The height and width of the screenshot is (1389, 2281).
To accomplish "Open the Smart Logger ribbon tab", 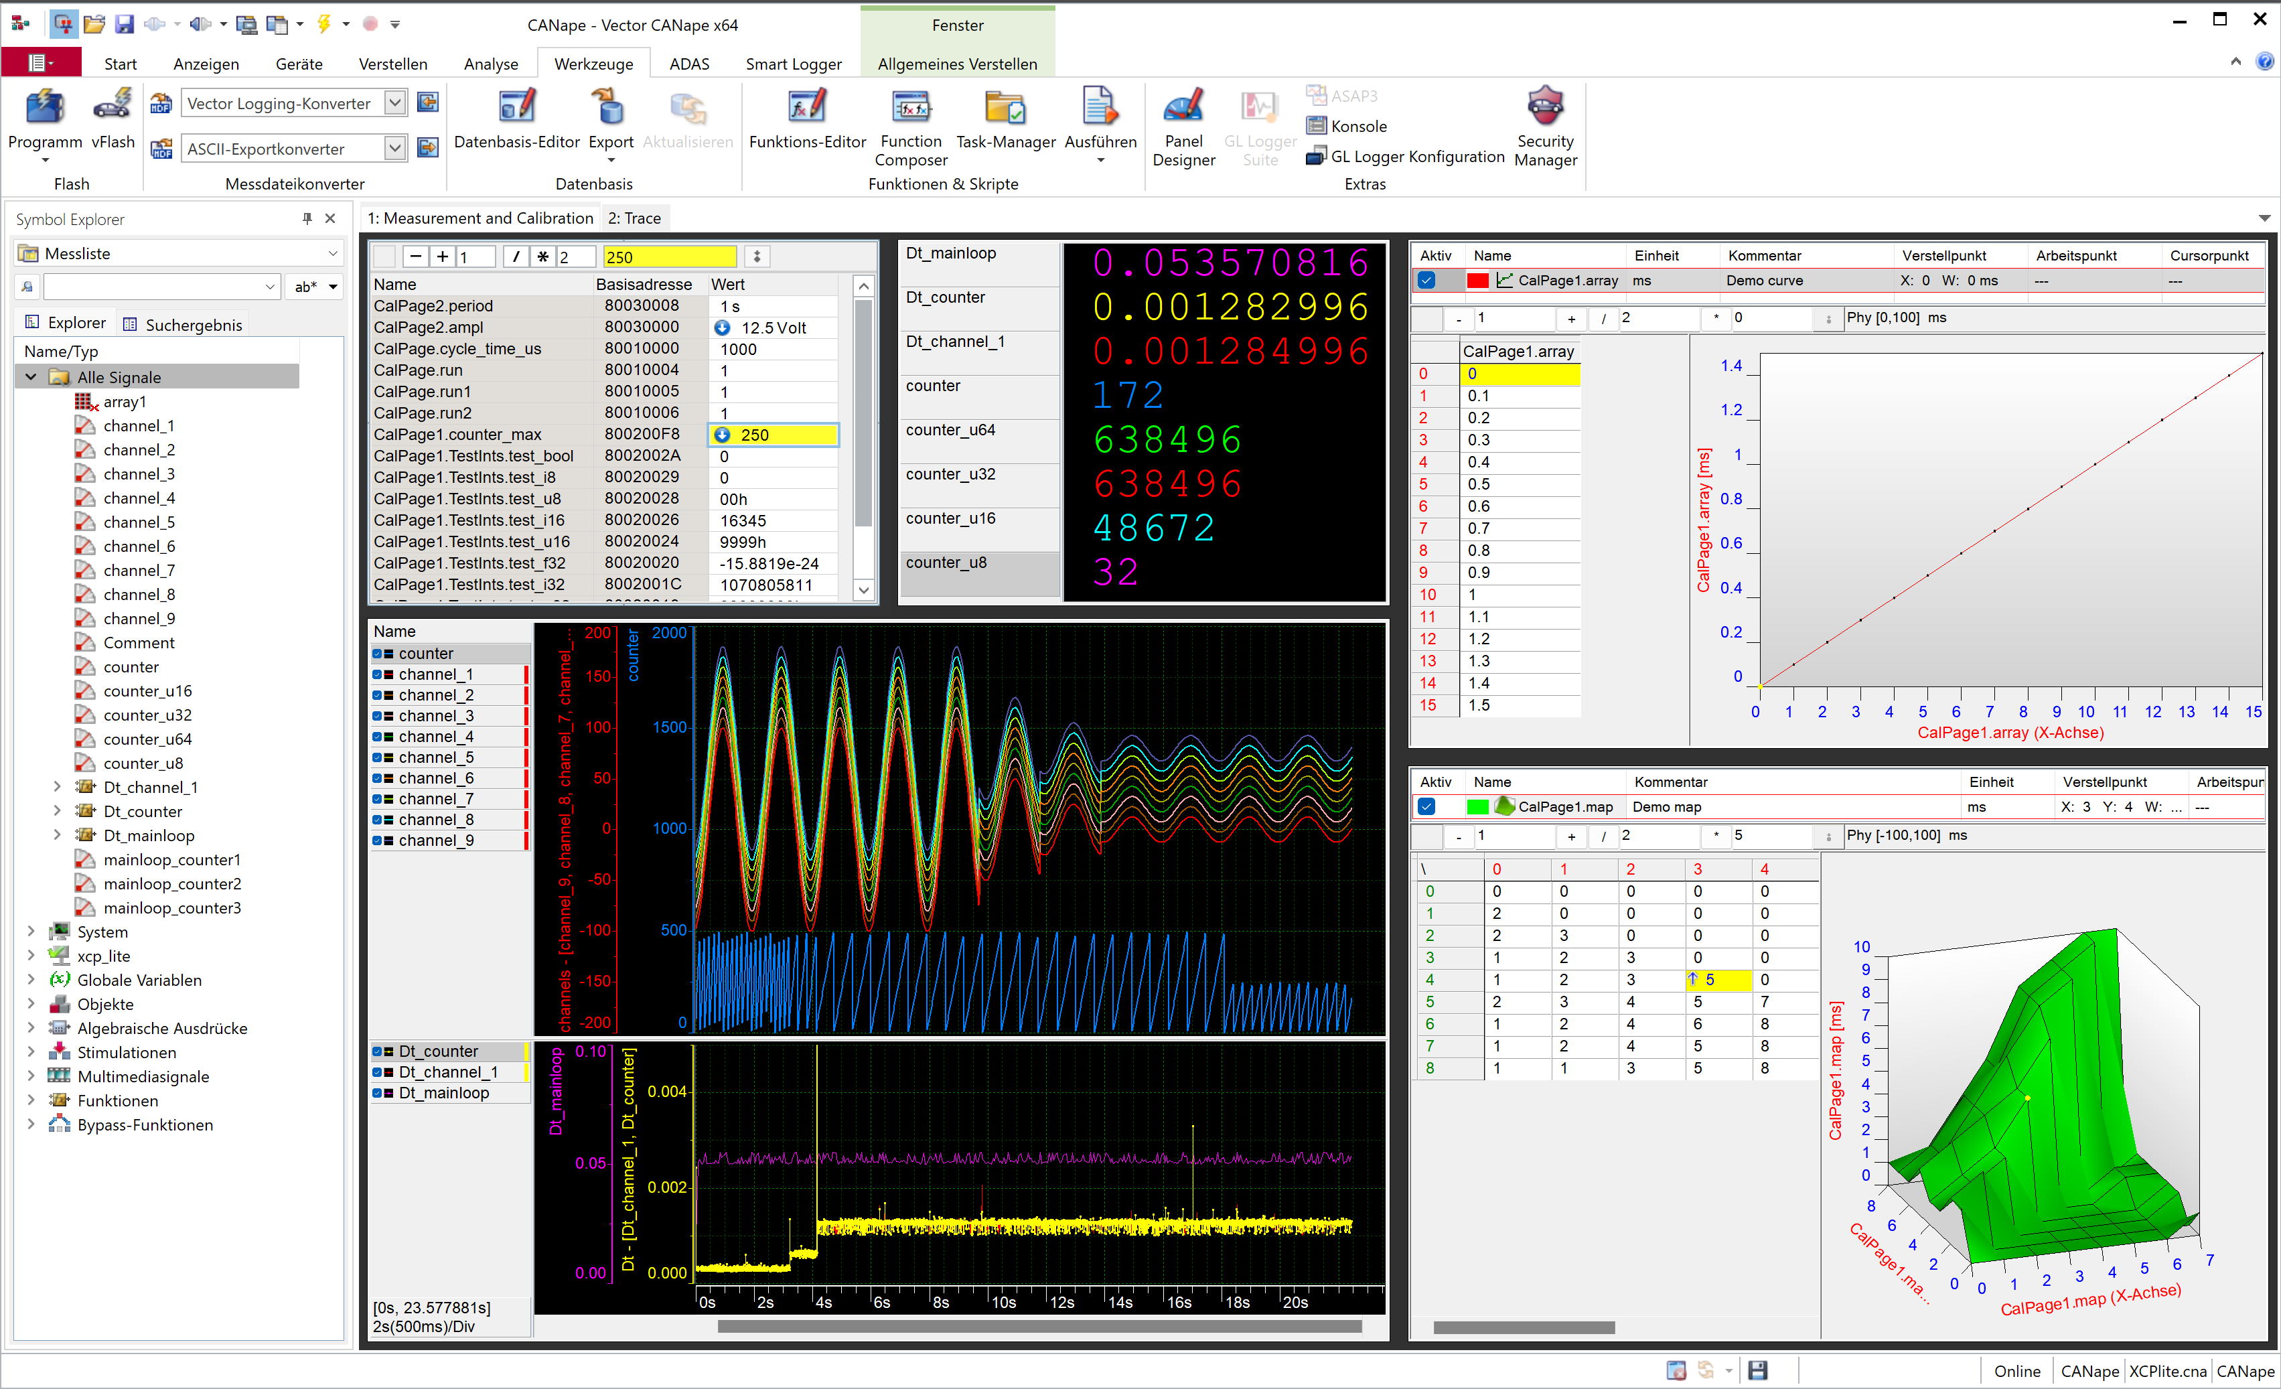I will coord(794,64).
